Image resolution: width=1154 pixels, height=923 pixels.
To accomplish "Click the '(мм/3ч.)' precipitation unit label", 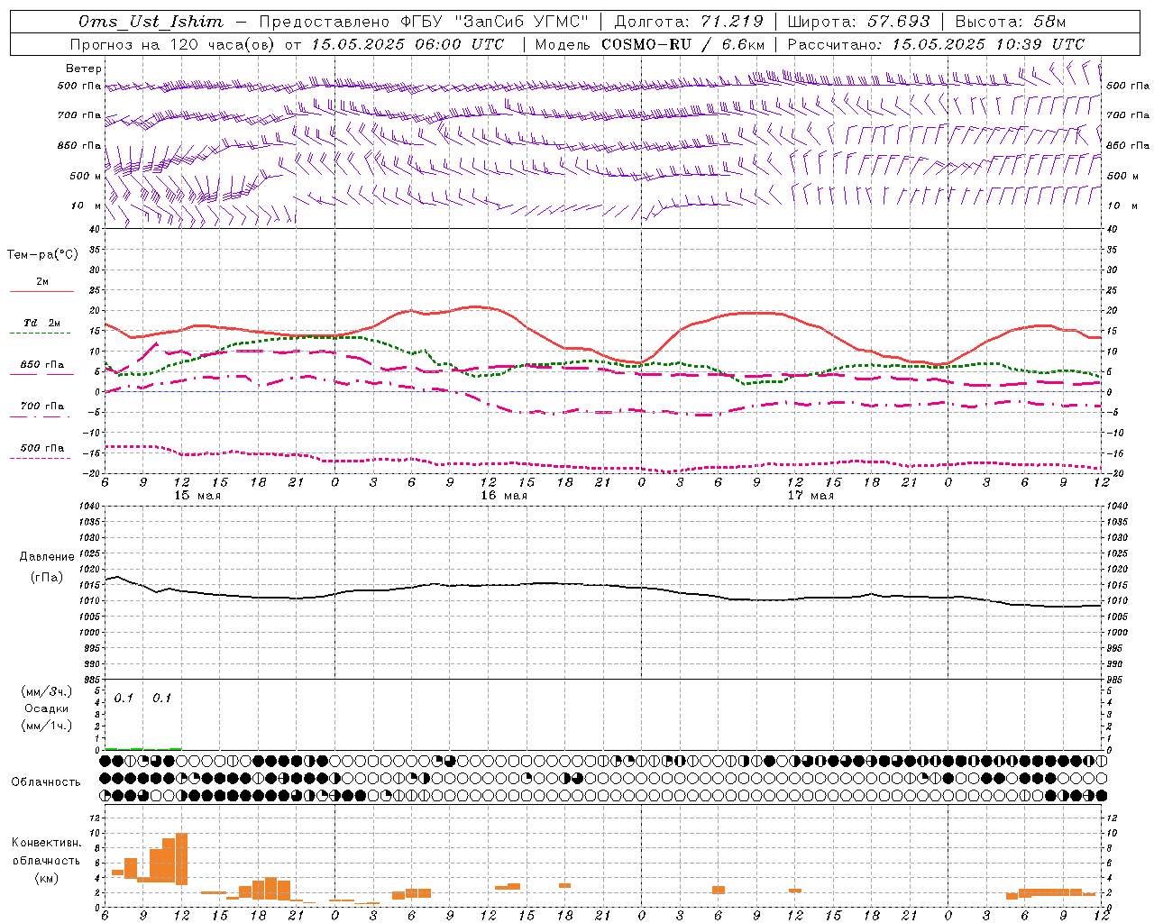I will [x=46, y=692].
